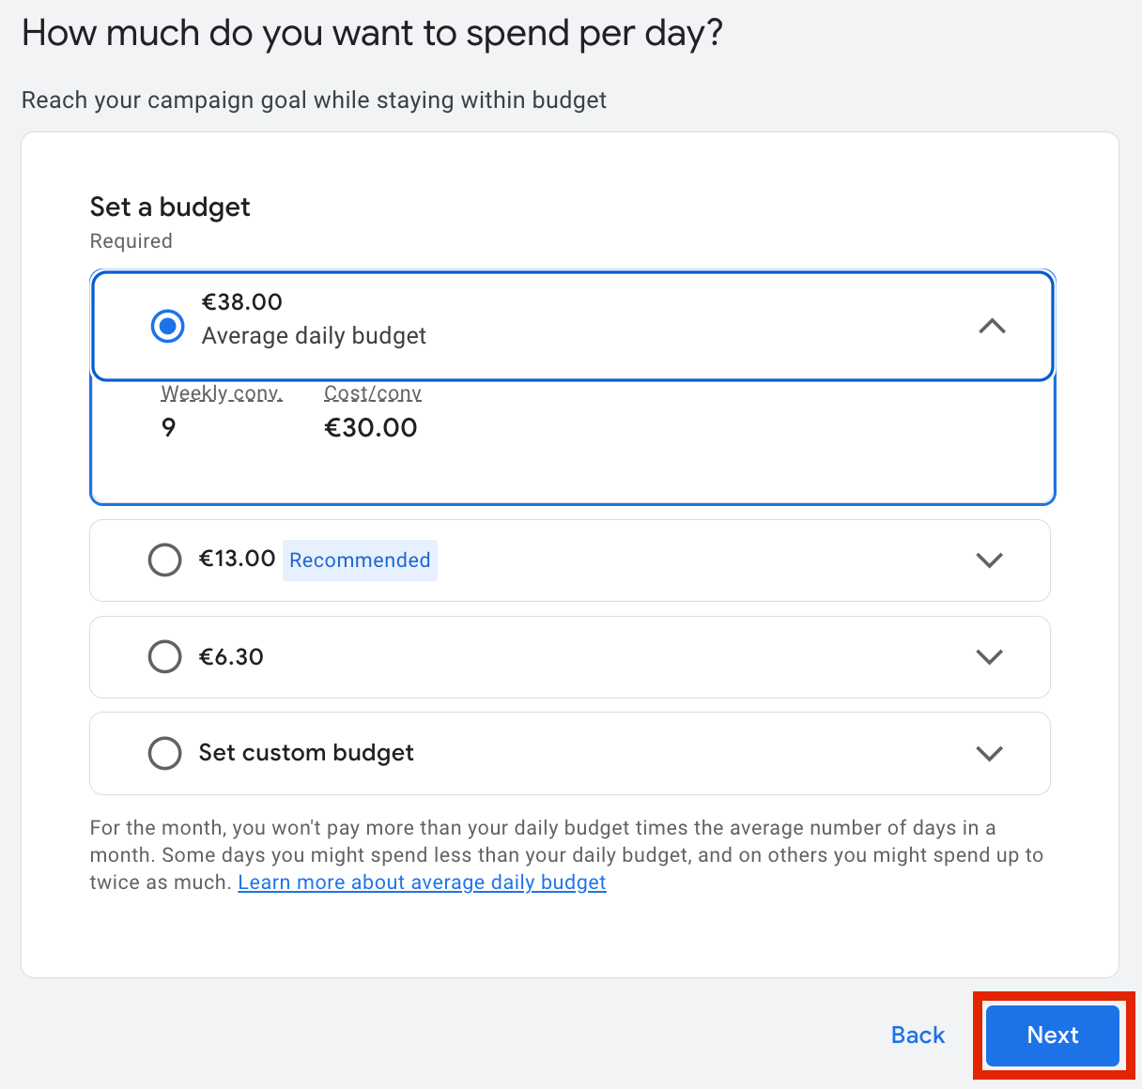This screenshot has height=1089, width=1142.
Task: Click the Average daily budget text
Action: click(x=314, y=336)
